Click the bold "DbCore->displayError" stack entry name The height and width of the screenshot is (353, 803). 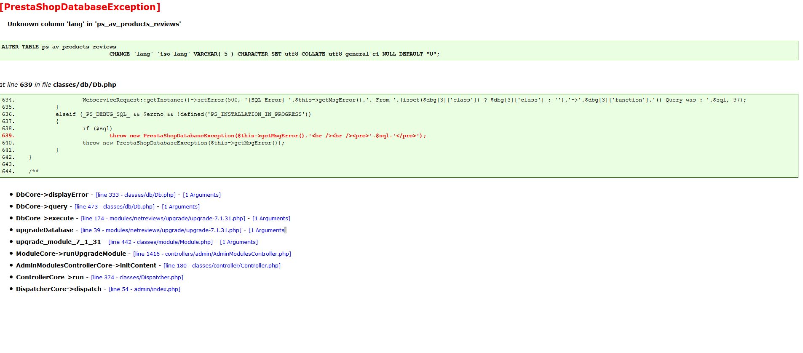point(52,195)
